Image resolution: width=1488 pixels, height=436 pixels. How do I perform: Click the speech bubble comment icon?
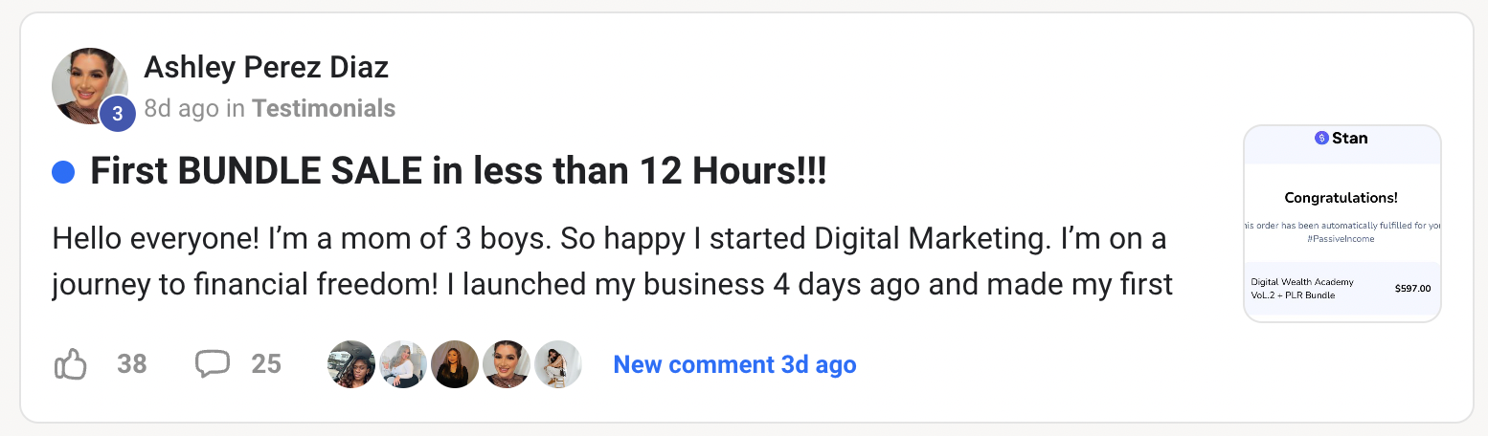coord(212,363)
